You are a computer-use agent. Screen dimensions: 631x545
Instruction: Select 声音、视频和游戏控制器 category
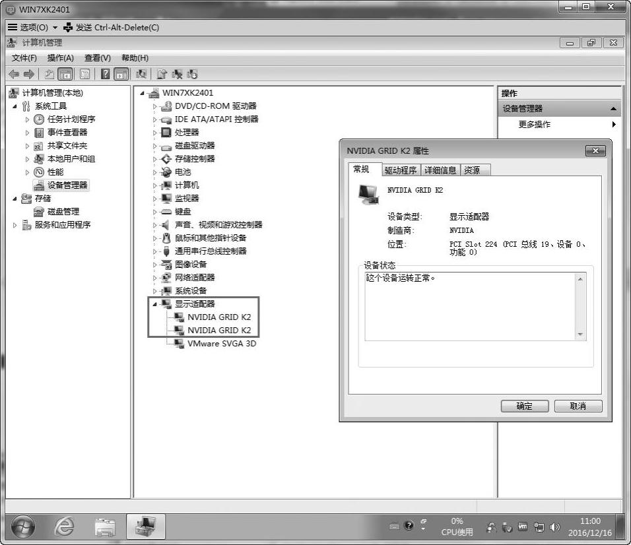point(218,225)
